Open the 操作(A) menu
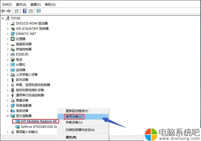Screen dimensions: 201x141 [x=21, y=5]
